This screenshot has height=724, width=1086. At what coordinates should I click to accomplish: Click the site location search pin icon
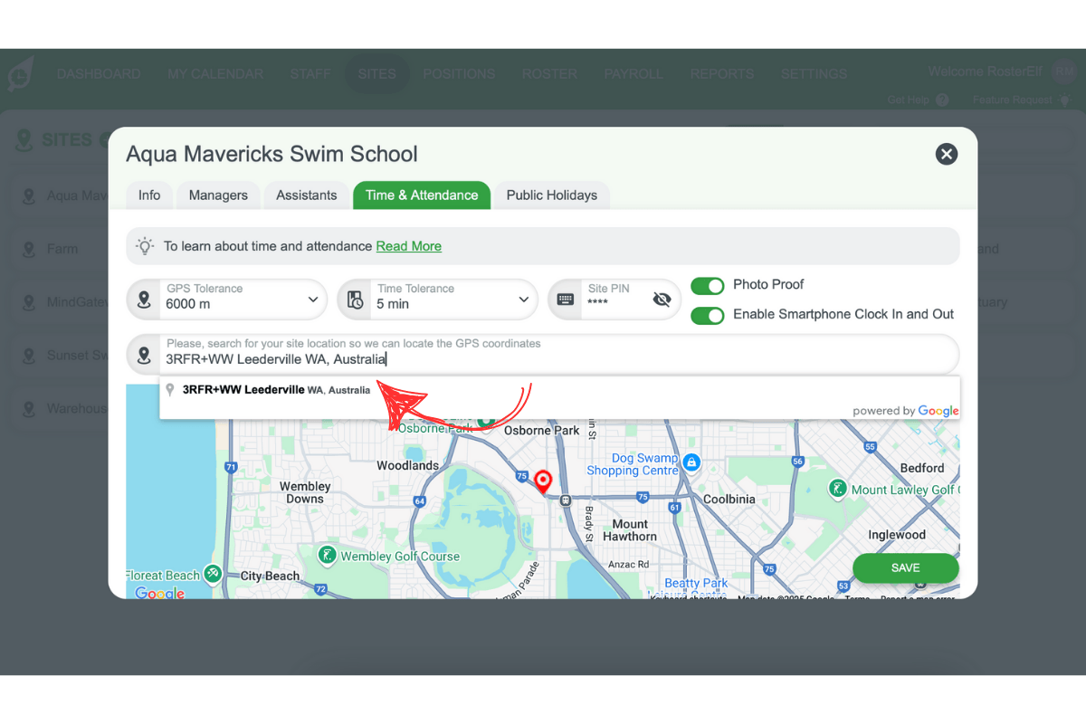point(144,356)
